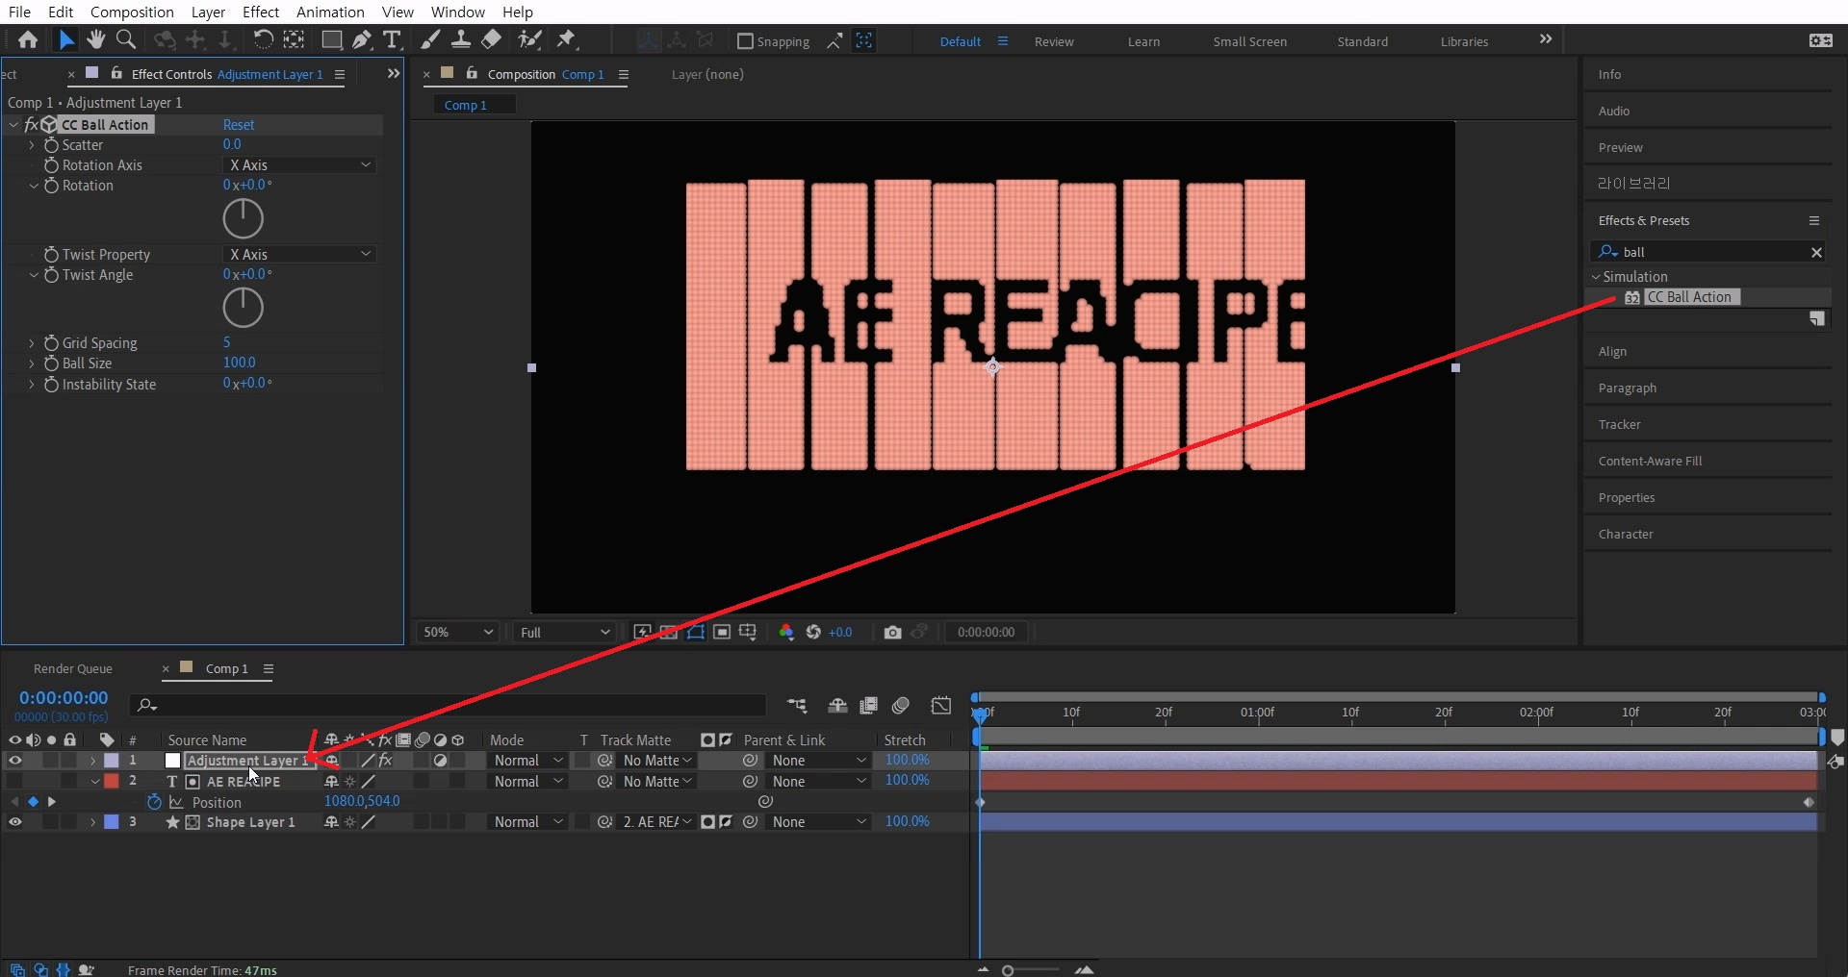1848x977 pixels.
Task: Toggle CC Ball Action fx switch
Action: pyautogui.click(x=32, y=125)
